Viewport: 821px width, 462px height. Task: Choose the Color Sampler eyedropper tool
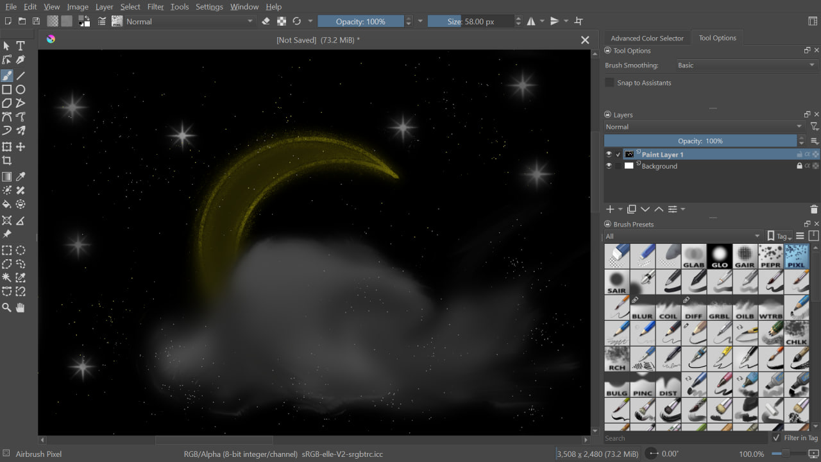(x=21, y=176)
